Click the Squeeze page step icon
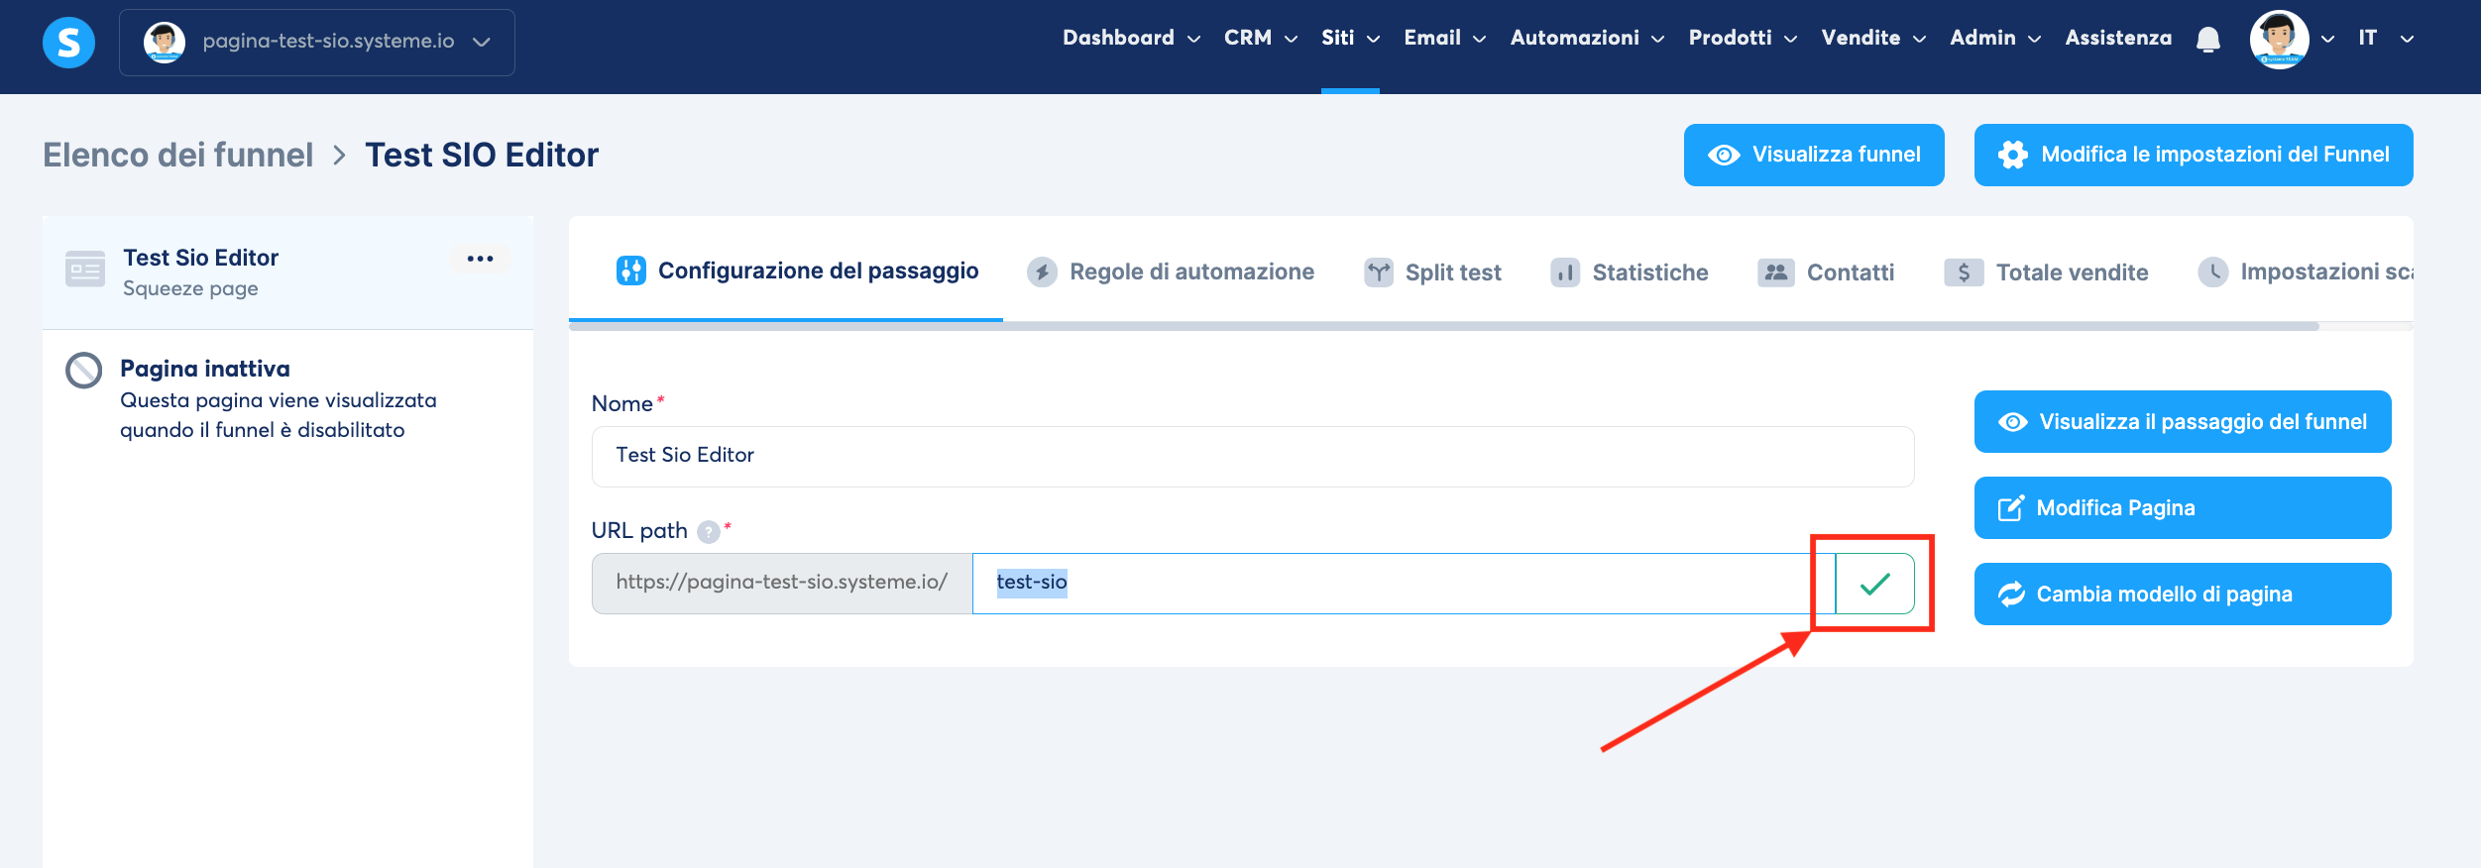This screenshot has height=868, width=2481. 85,269
